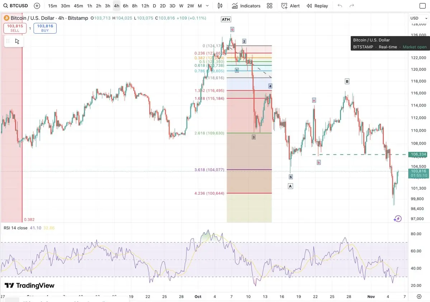
Task: Switch to the 45m timeframe
Action: 78,6
